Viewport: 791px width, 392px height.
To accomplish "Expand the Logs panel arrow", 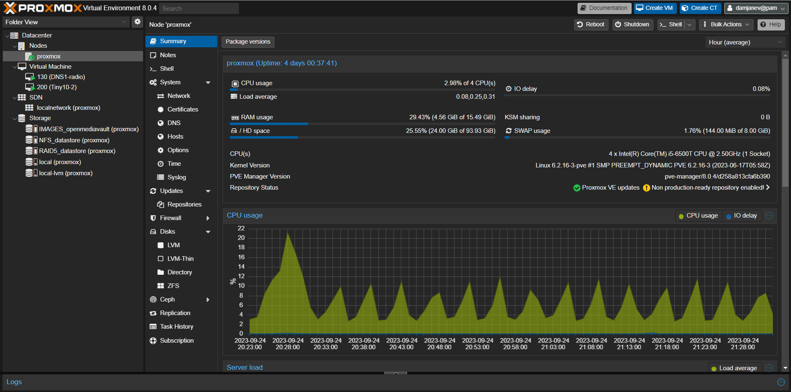I will pos(781,382).
